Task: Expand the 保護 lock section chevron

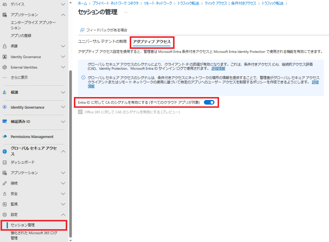Action: click(63, 46)
